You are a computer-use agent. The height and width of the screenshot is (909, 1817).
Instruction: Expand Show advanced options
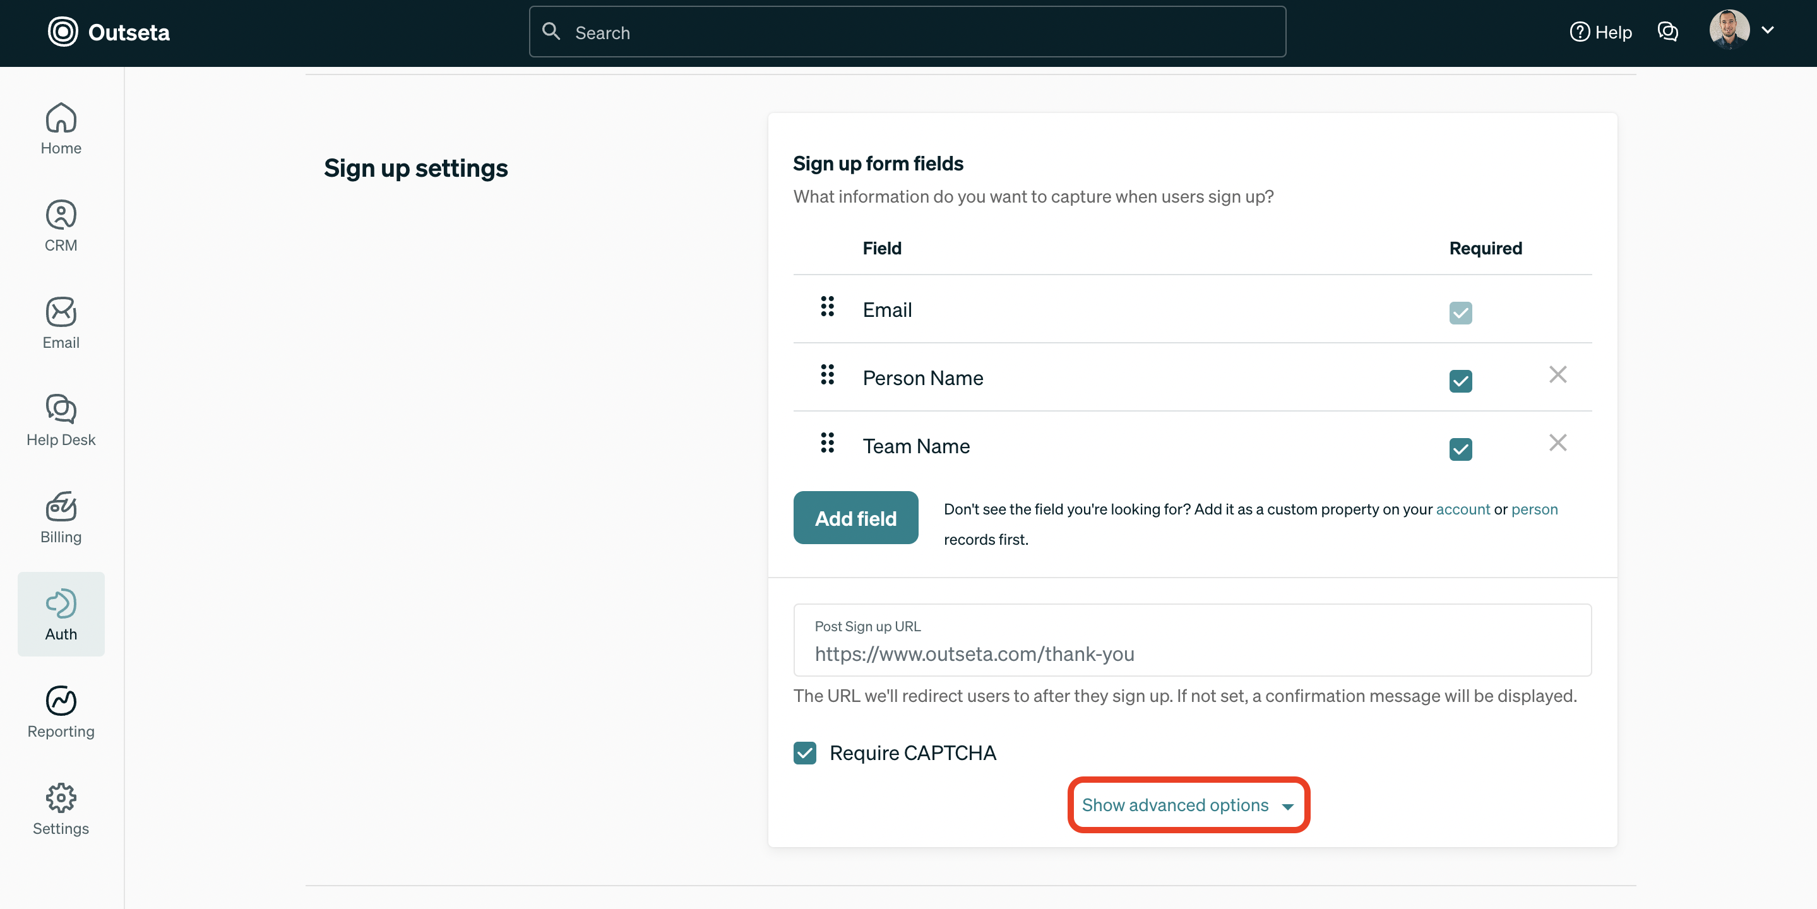click(x=1188, y=805)
